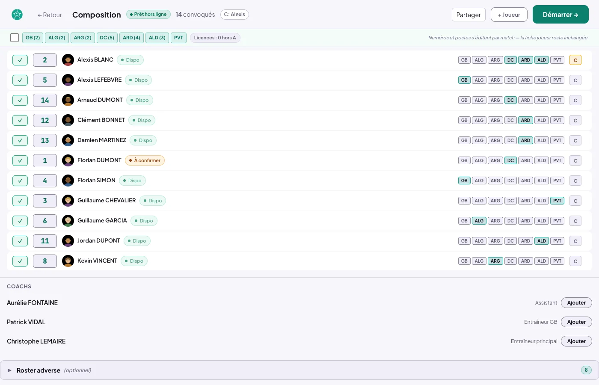The height and width of the screenshot is (385, 599).
Task: Uncheck Alexis BLANC's convocation checkbox
Action: tap(20, 60)
